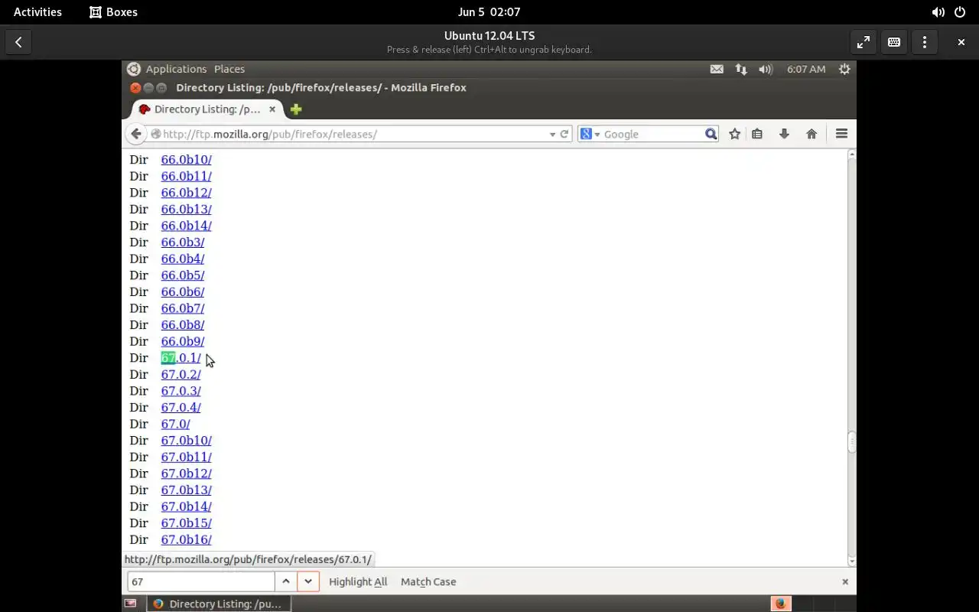Open the 66.0b9/ directory link
Image resolution: width=979 pixels, height=612 pixels.
pos(183,342)
